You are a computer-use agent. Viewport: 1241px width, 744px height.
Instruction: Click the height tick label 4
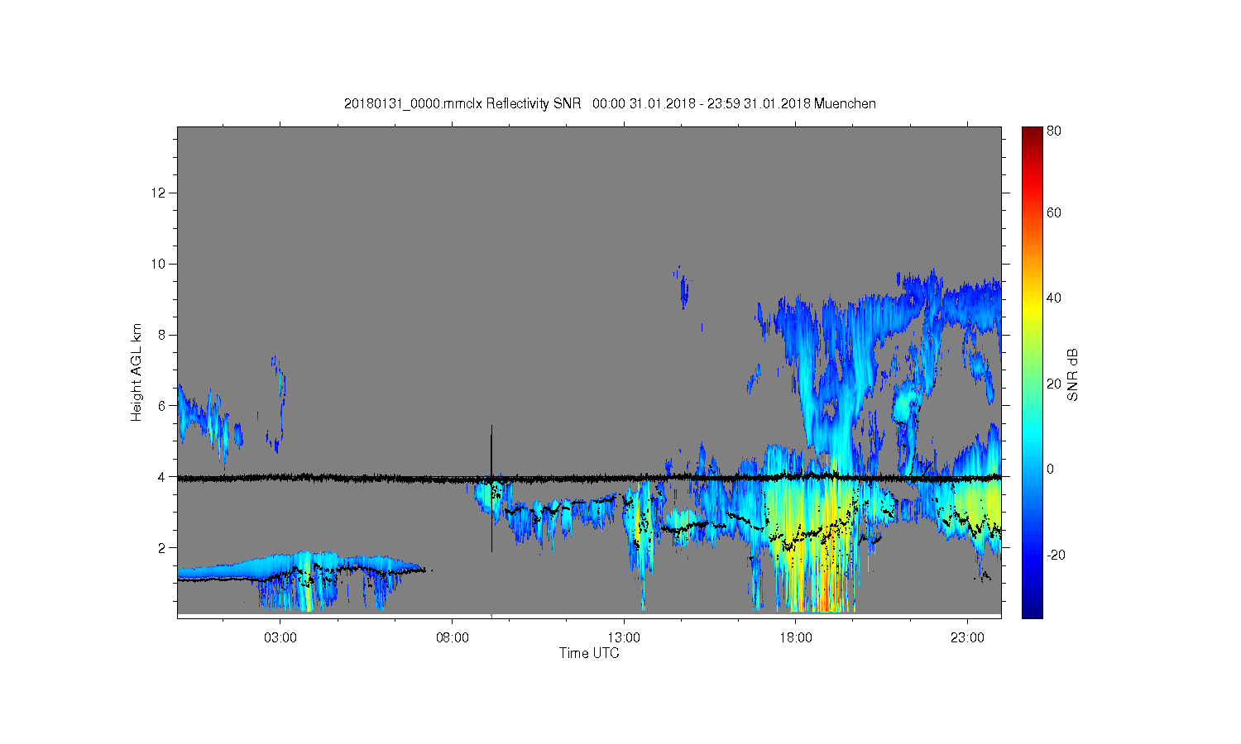pyautogui.click(x=162, y=477)
